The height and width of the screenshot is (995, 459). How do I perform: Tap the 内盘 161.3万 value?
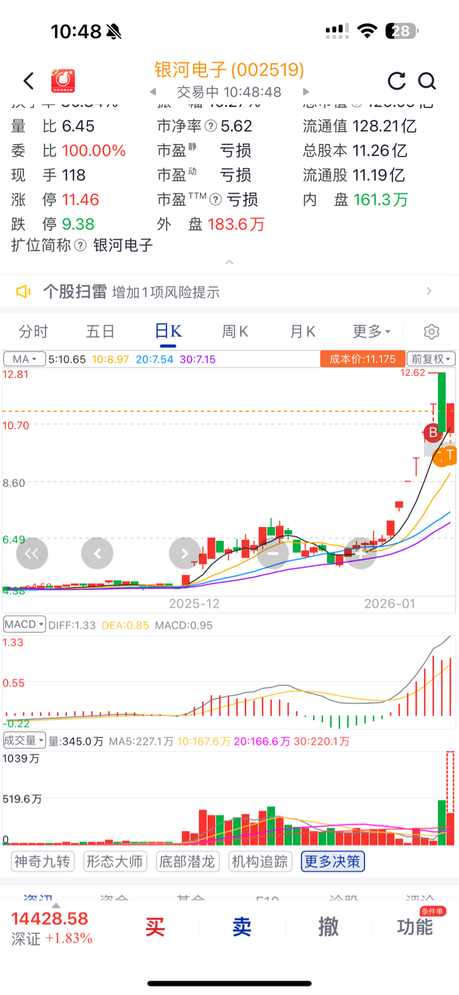click(x=381, y=200)
